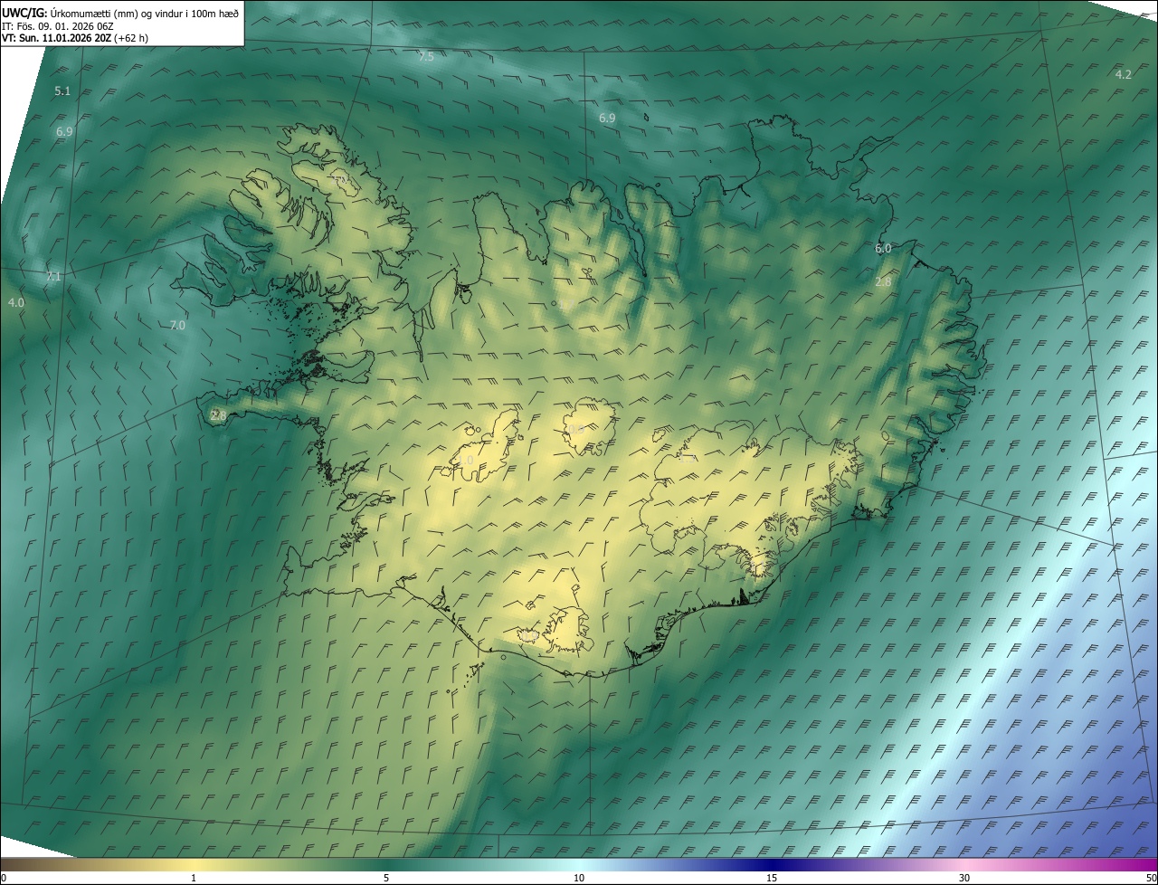Image resolution: width=1158 pixels, height=885 pixels.
Task: Click the 7.1 value label on the map
Action: 53,276
